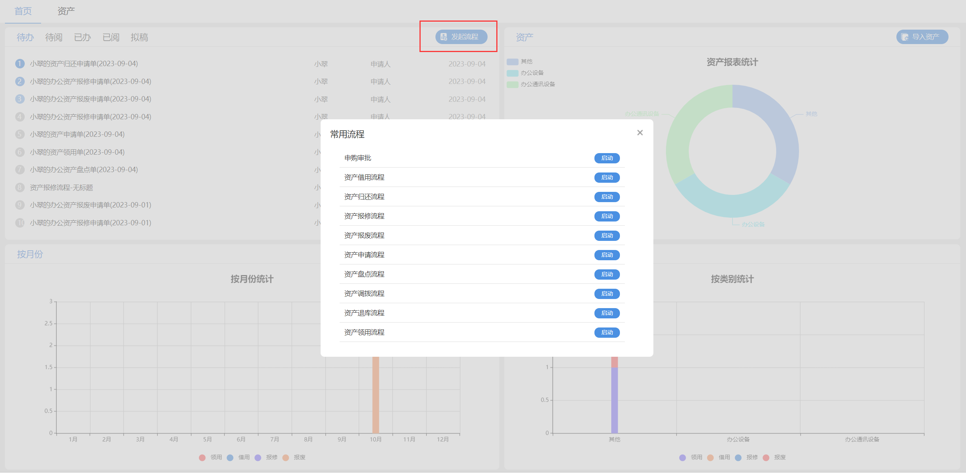Launch the 资产领用流程 workflow
966x473 pixels.
point(607,332)
